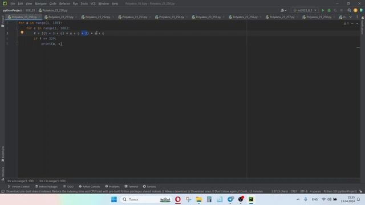Screen dimensions: 365x205
Task: Open the Python Console tool window
Action: (89, 187)
